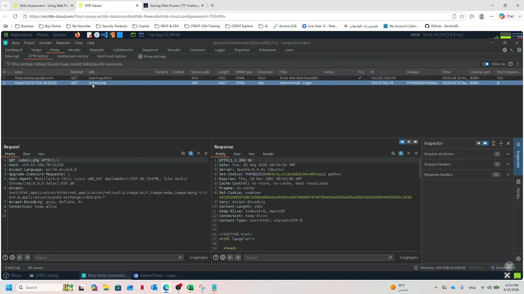Toggle newline display in Request panel
524x294 pixels.
tap(198, 154)
